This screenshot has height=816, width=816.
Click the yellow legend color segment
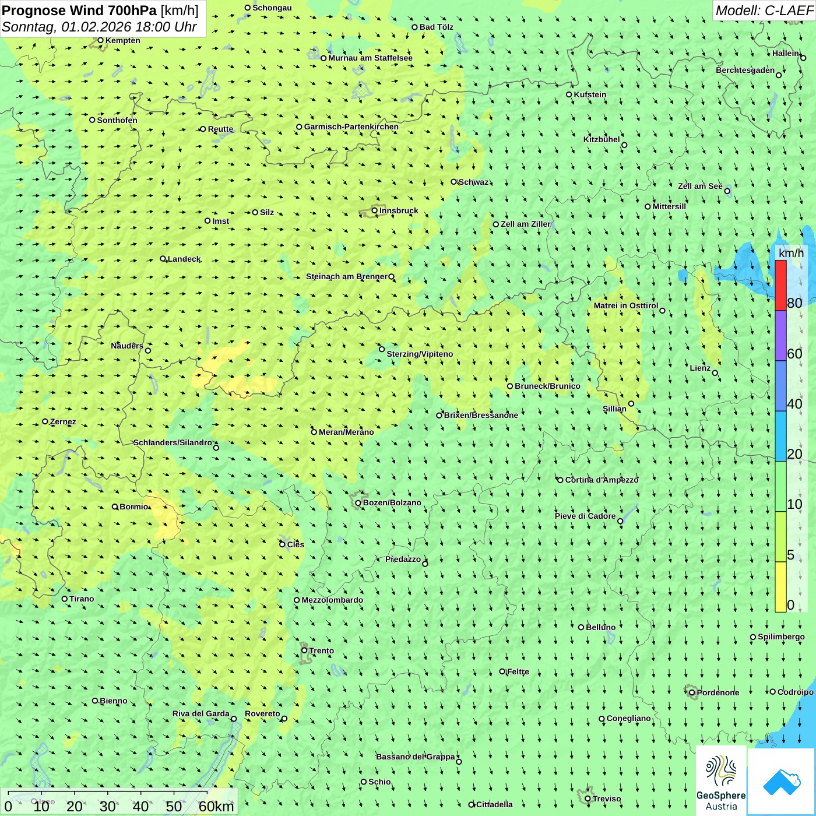click(780, 587)
